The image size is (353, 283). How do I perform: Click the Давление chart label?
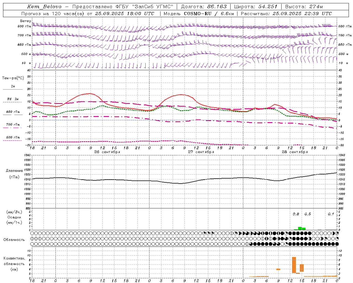coord(14,171)
